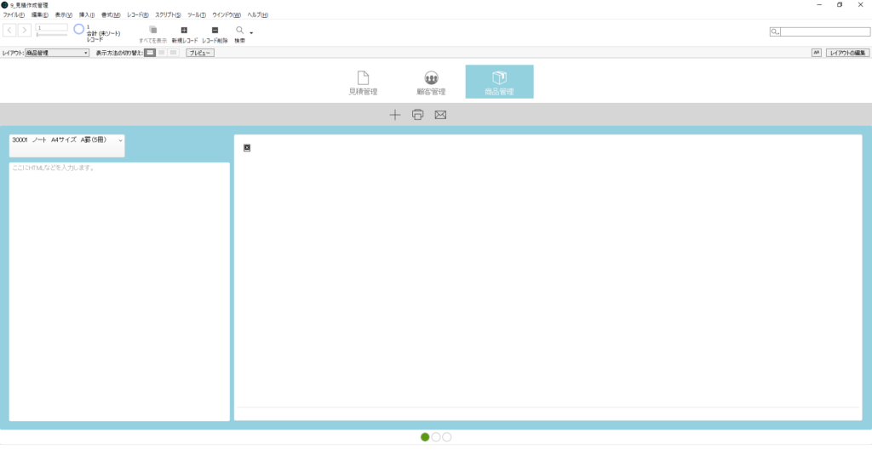
Task: Switch to list view mode
Action: click(162, 53)
